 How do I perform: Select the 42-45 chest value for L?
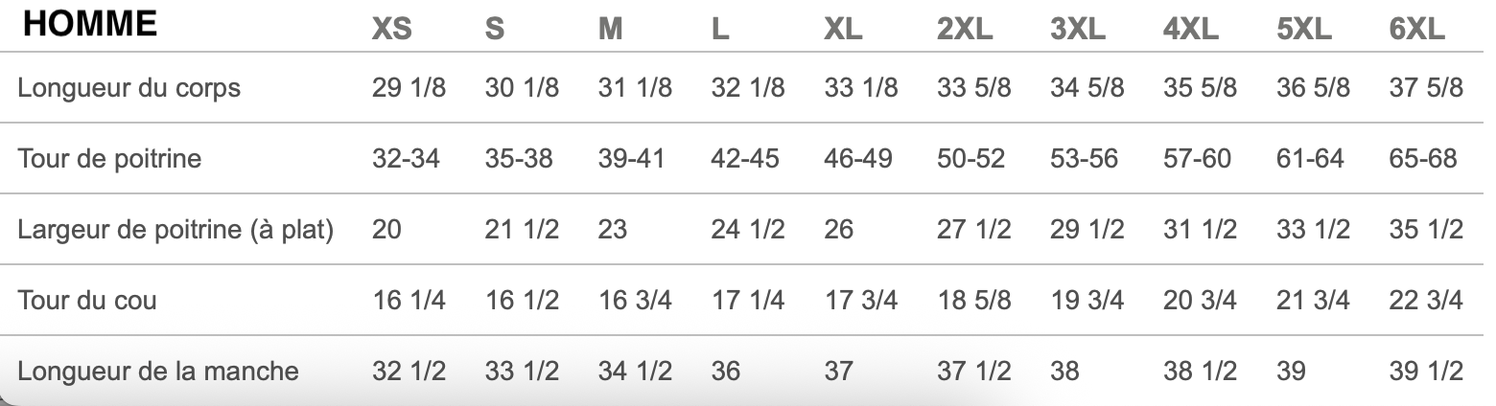[745, 158]
